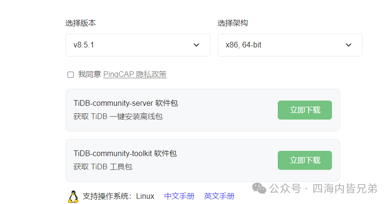The image size is (390, 204).
Task: Click the 获取 TiDB 工具包 text
Action: [103, 167]
